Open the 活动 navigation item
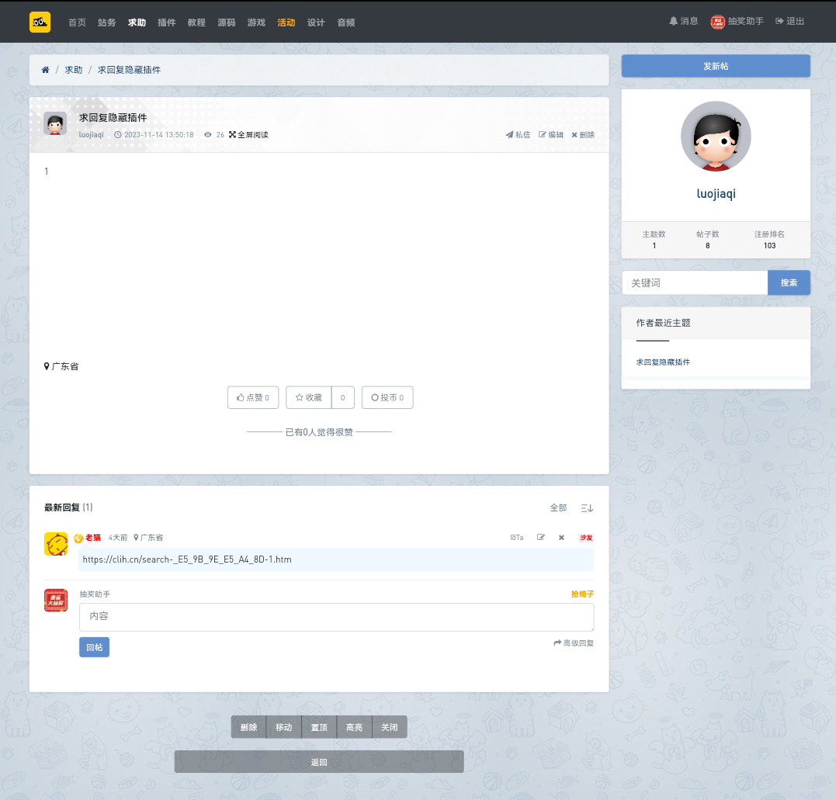The height and width of the screenshot is (800, 836). tap(286, 23)
